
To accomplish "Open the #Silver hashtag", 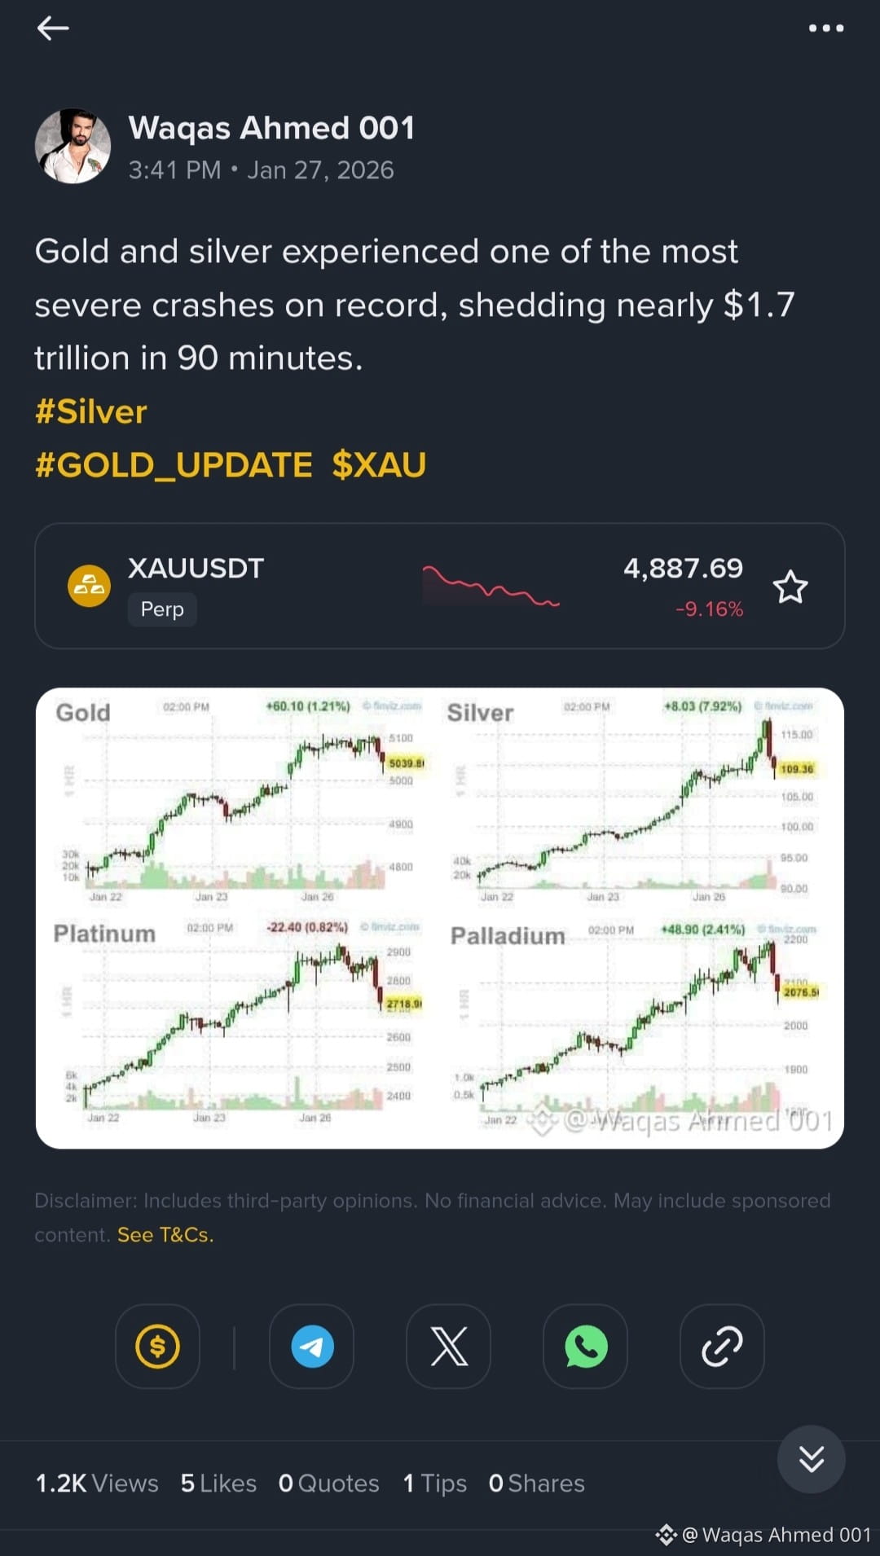I will click(x=91, y=412).
